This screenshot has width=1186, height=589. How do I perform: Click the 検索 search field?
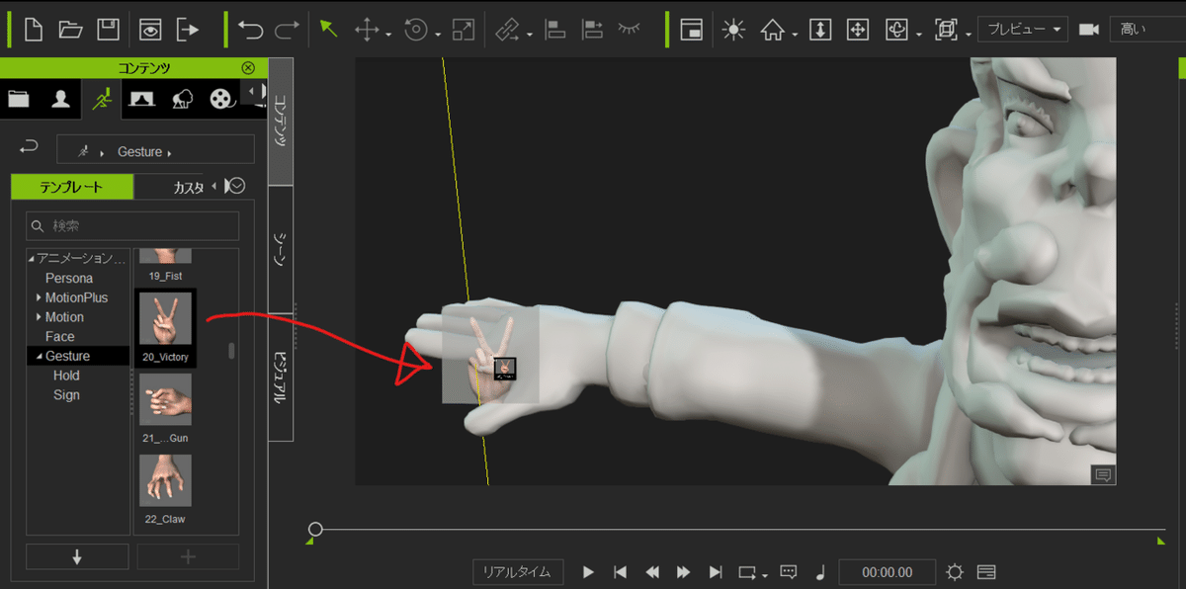click(132, 225)
